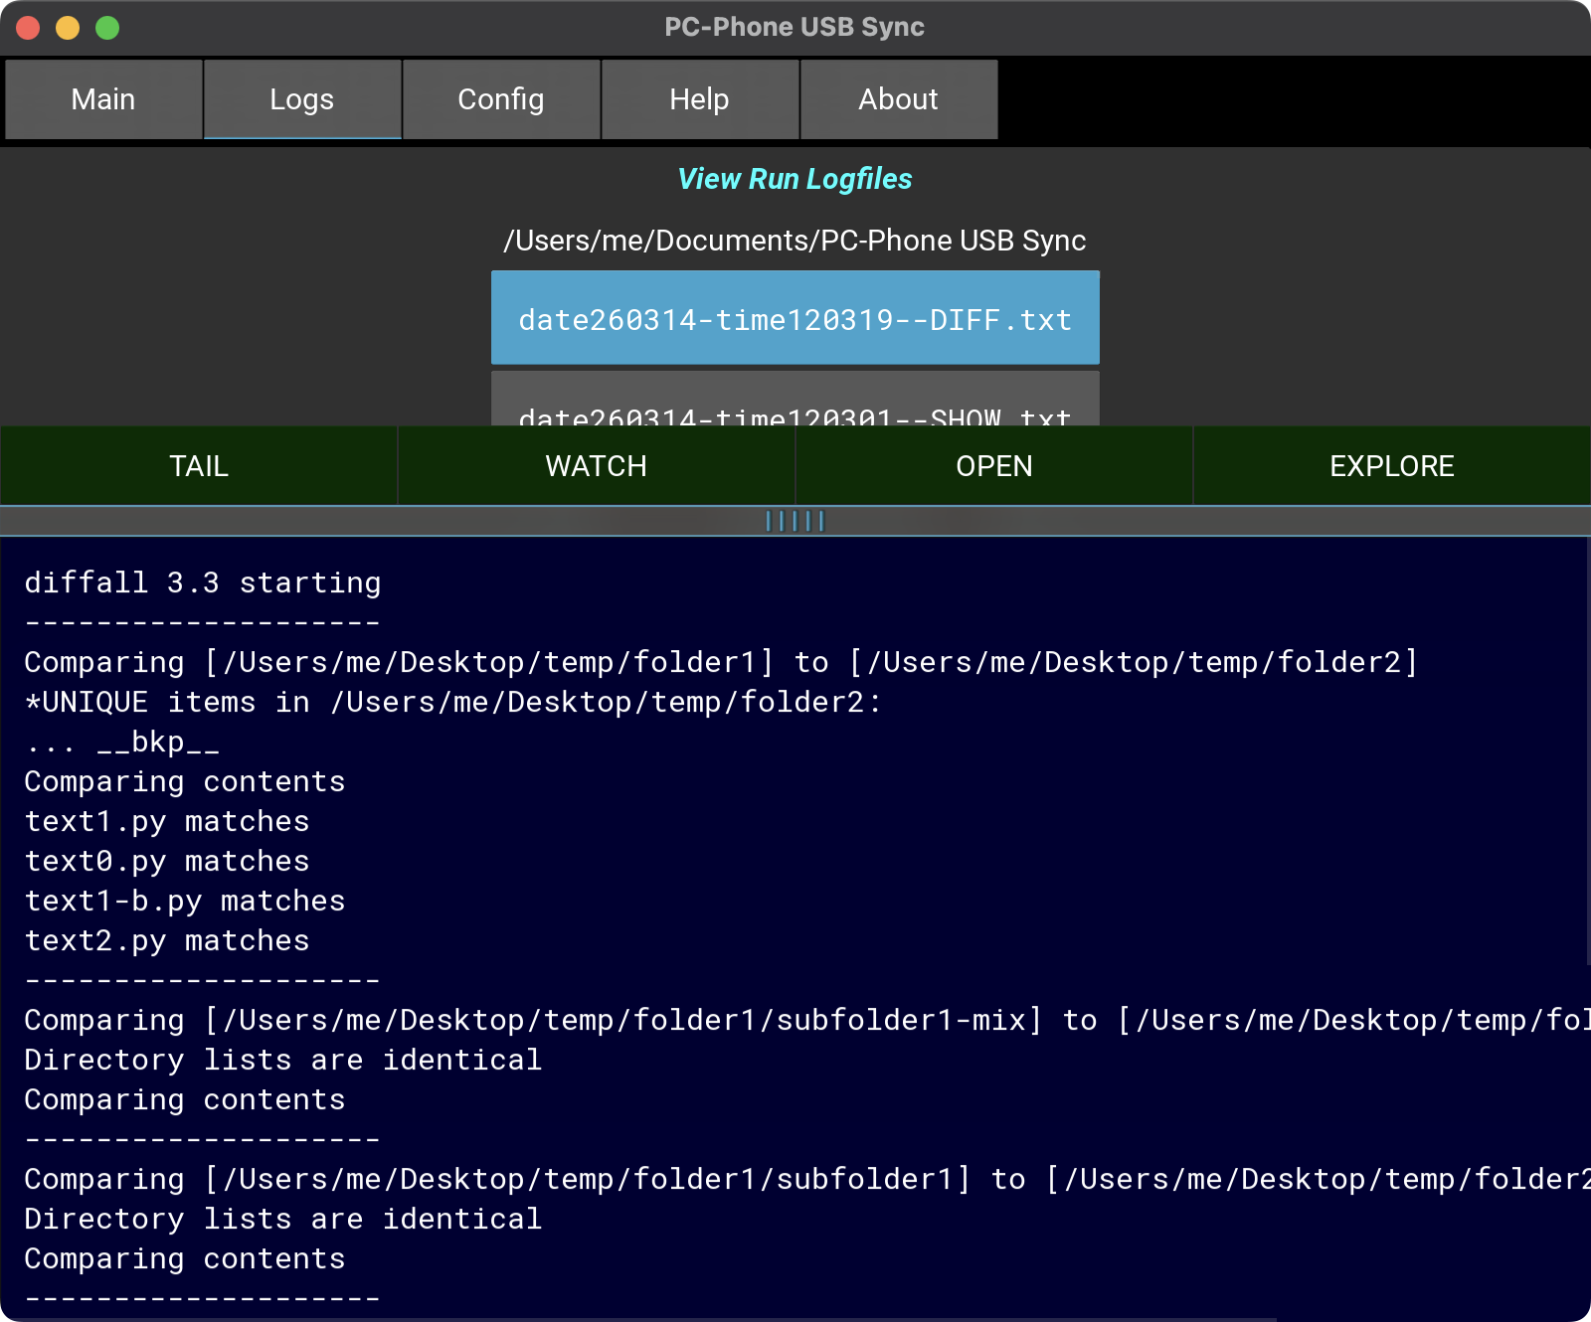The height and width of the screenshot is (1322, 1591).
Task: Select logfile date260314-time120319--DIFF.txt
Action: point(795,319)
